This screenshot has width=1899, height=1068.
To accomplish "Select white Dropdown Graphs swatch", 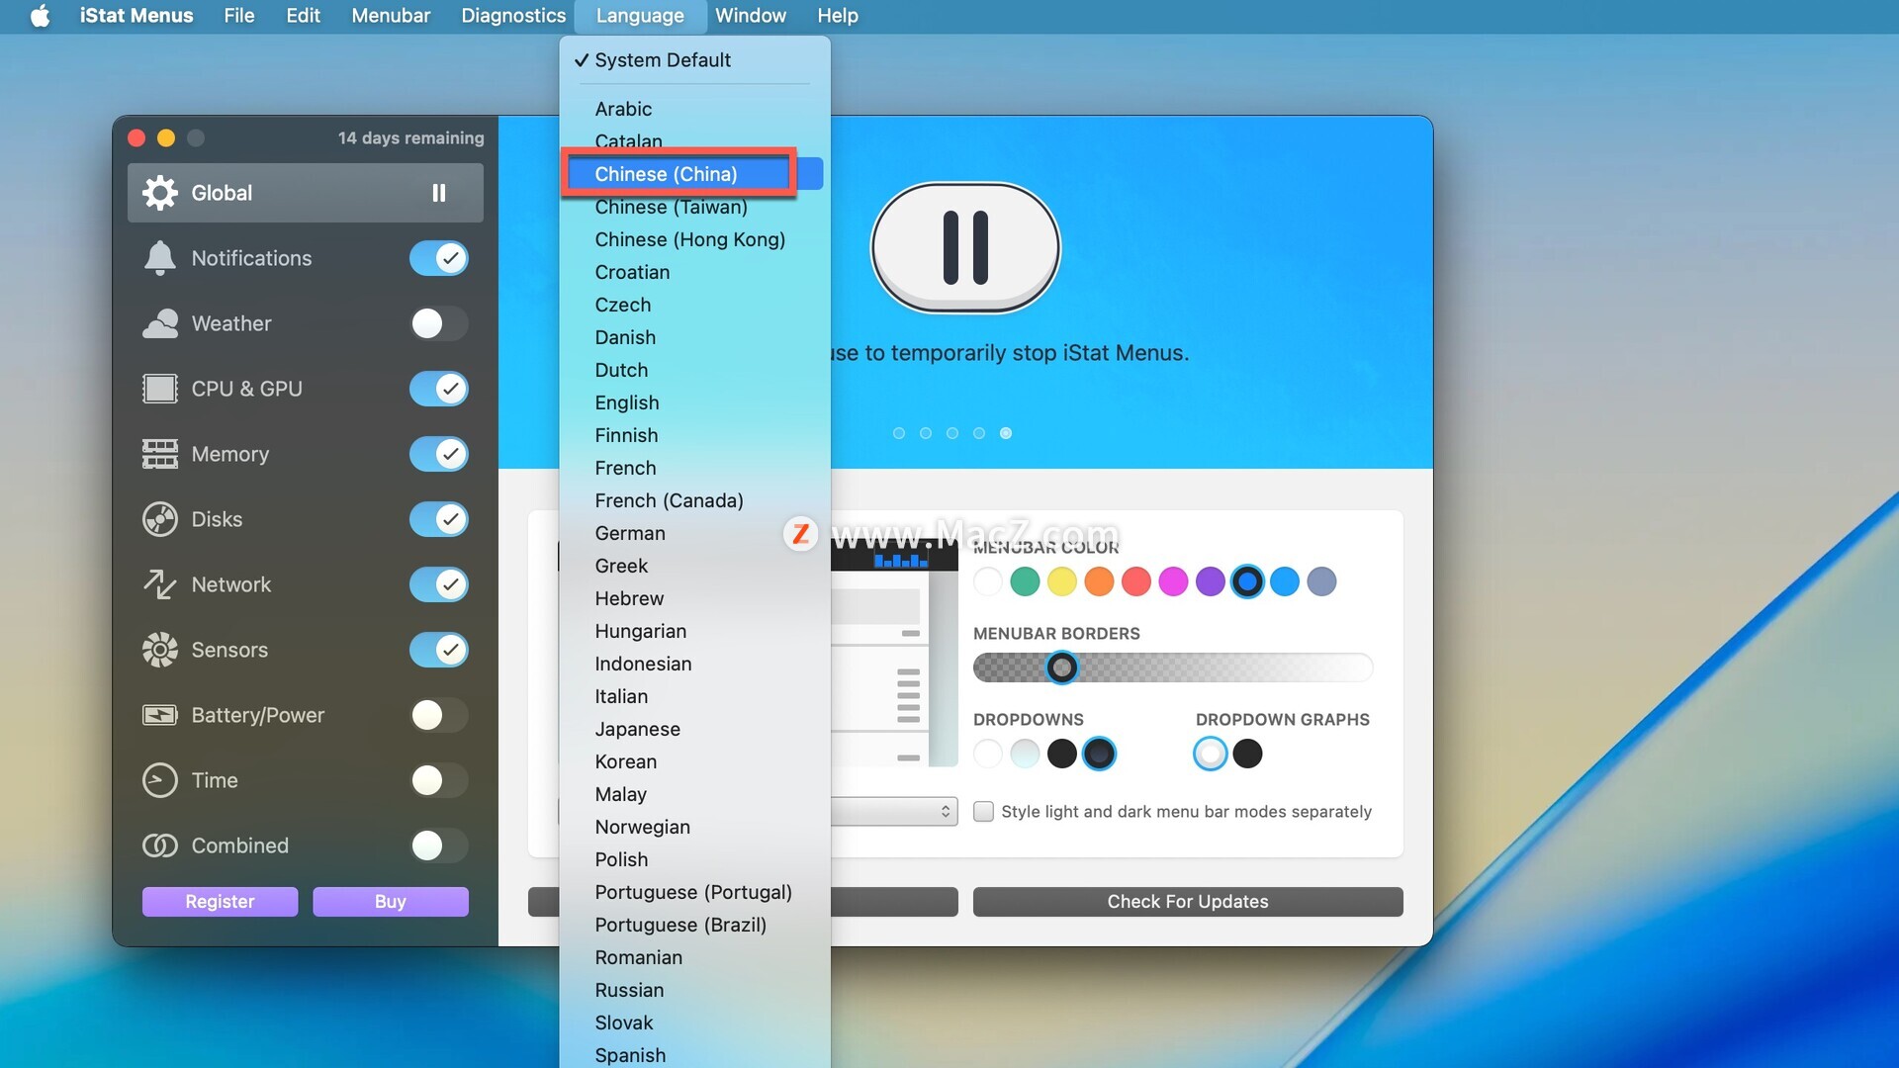I will (1211, 754).
